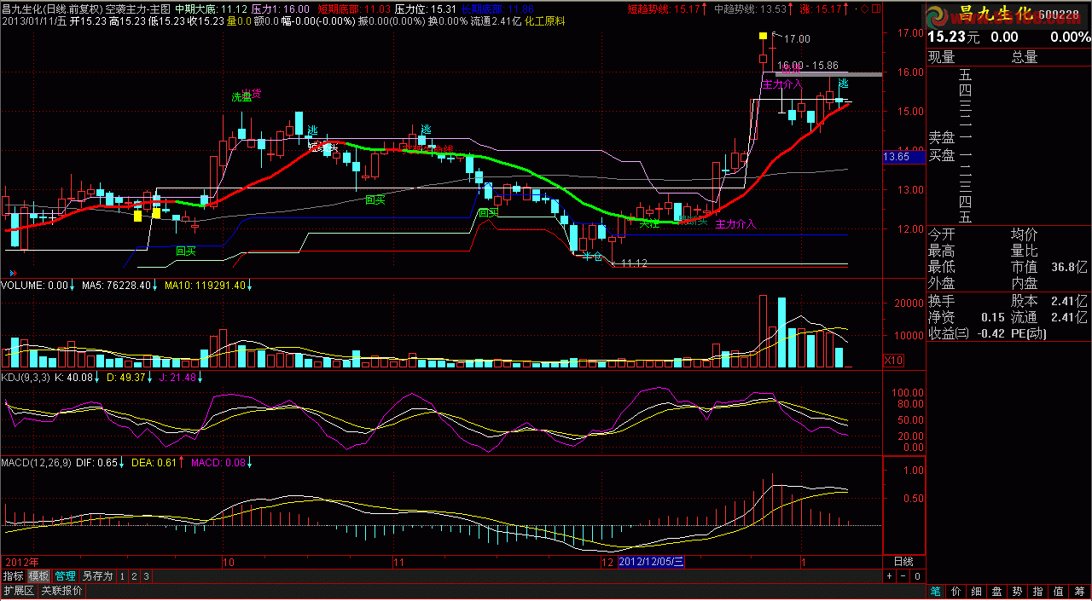The height and width of the screenshot is (601, 1092).
Task: Click the diamond icon atop chart
Action: (865, 9)
